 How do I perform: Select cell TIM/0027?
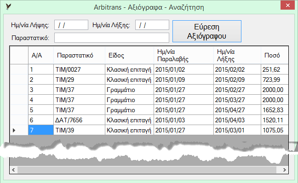click(79, 69)
